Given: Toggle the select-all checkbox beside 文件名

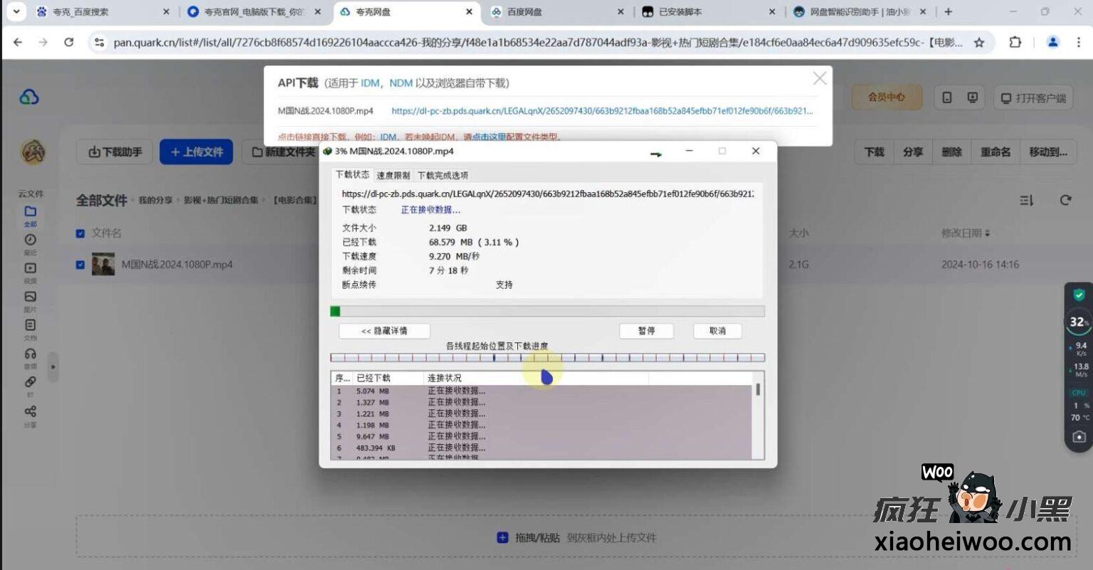Looking at the screenshot, I should pos(80,233).
